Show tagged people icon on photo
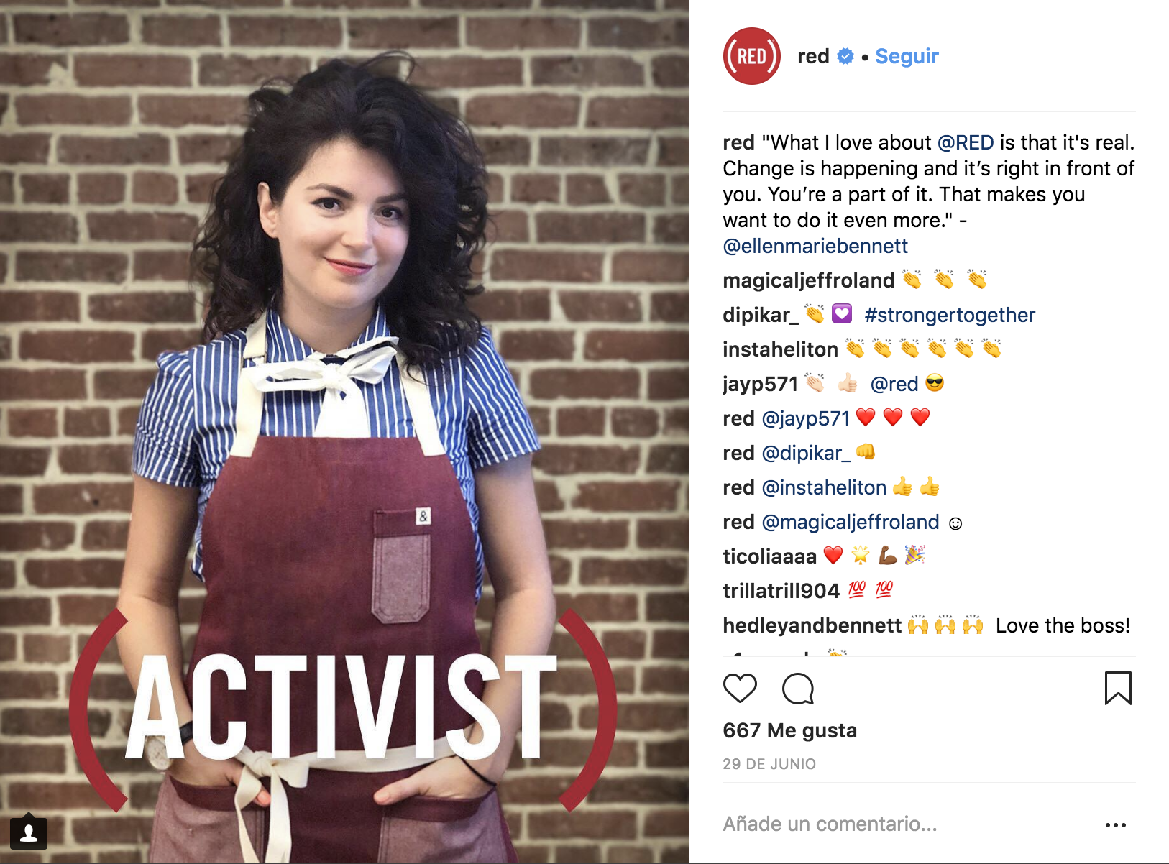Screen dimensions: 1169x864 (x=29, y=832)
